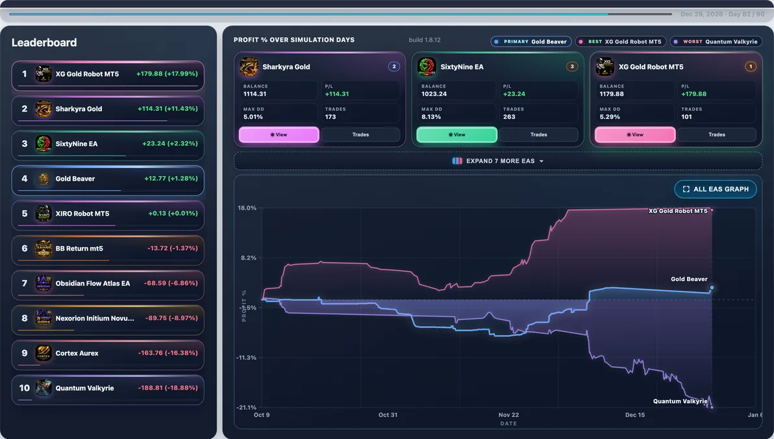Viewport: 774px width, 439px height.
Task: Click the Leaderboard heading
Action: [44, 42]
